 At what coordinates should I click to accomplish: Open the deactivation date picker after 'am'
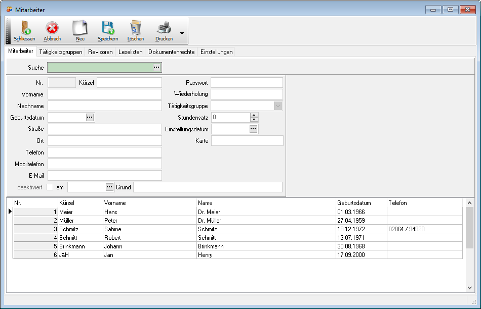(109, 187)
